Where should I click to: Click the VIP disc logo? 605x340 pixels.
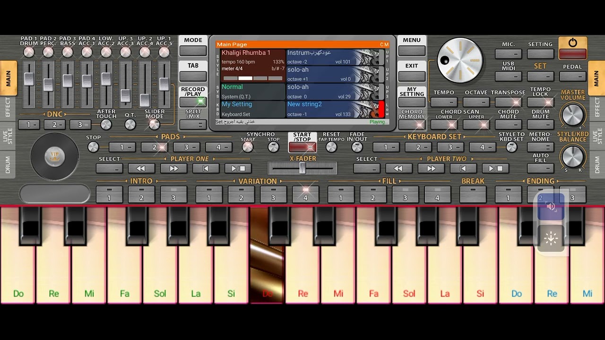(x=54, y=156)
